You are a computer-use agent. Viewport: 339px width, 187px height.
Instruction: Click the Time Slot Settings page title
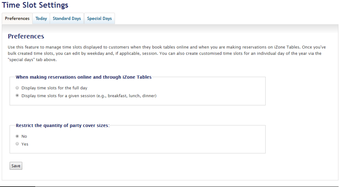(x=35, y=5)
